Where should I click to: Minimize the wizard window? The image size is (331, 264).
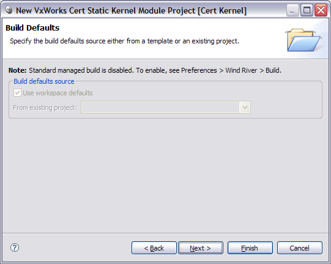292,10
